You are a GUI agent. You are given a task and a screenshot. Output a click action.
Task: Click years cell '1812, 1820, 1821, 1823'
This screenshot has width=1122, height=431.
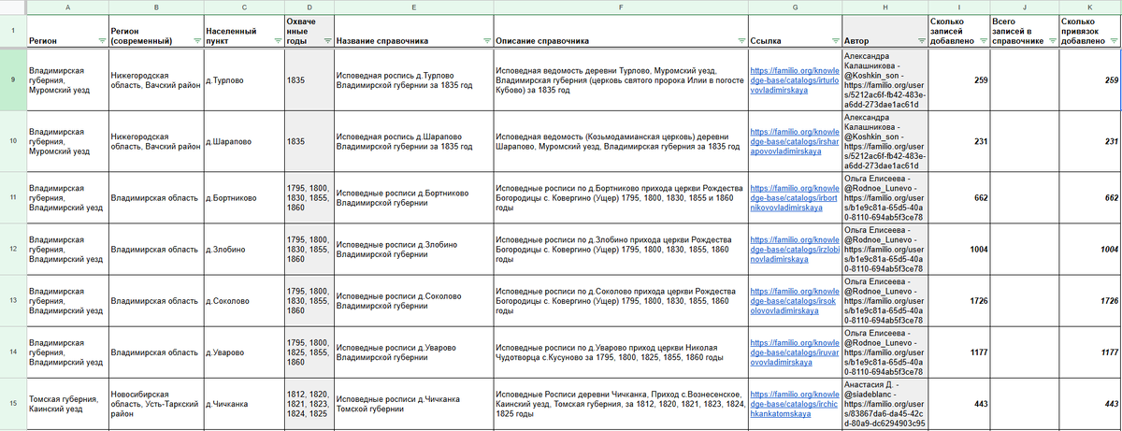[308, 403]
